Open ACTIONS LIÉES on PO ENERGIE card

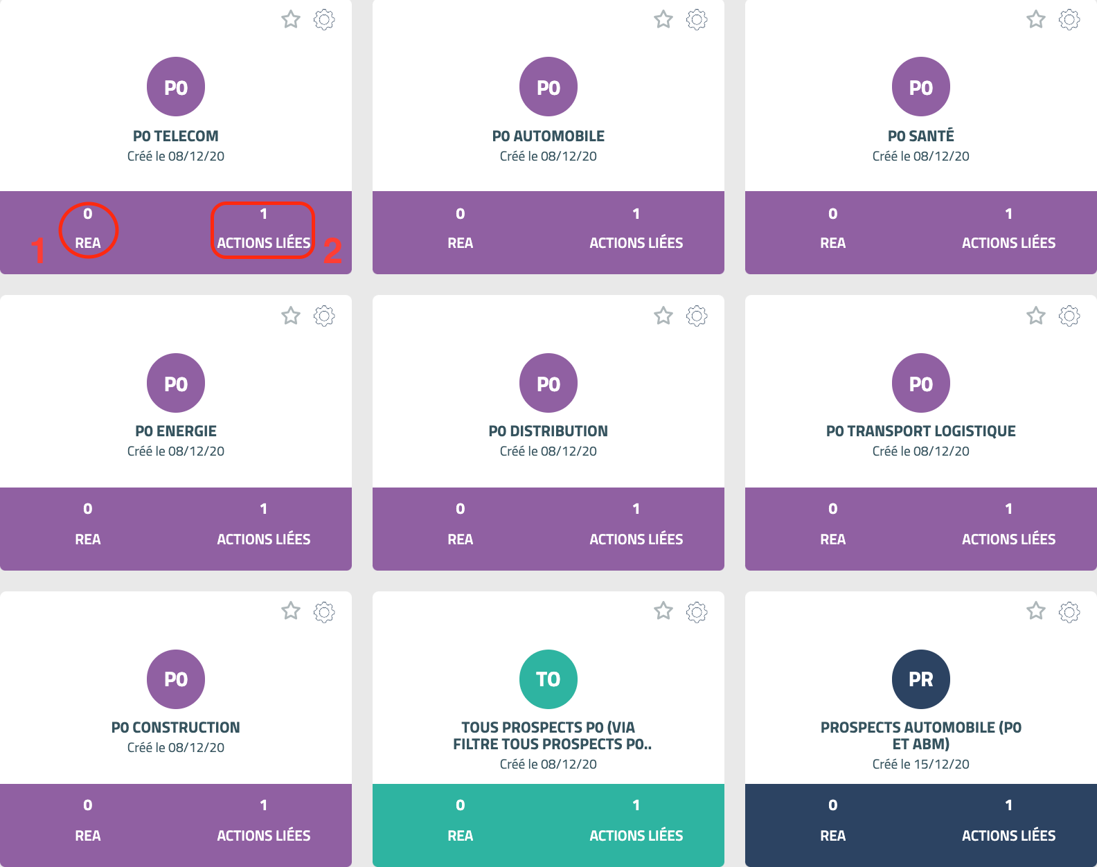264,524
